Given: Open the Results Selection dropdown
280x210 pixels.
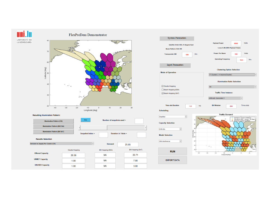Looking at the screenshot, I should tap(62, 144).
